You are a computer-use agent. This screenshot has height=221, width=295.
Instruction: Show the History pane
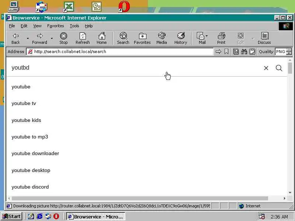[181, 39]
